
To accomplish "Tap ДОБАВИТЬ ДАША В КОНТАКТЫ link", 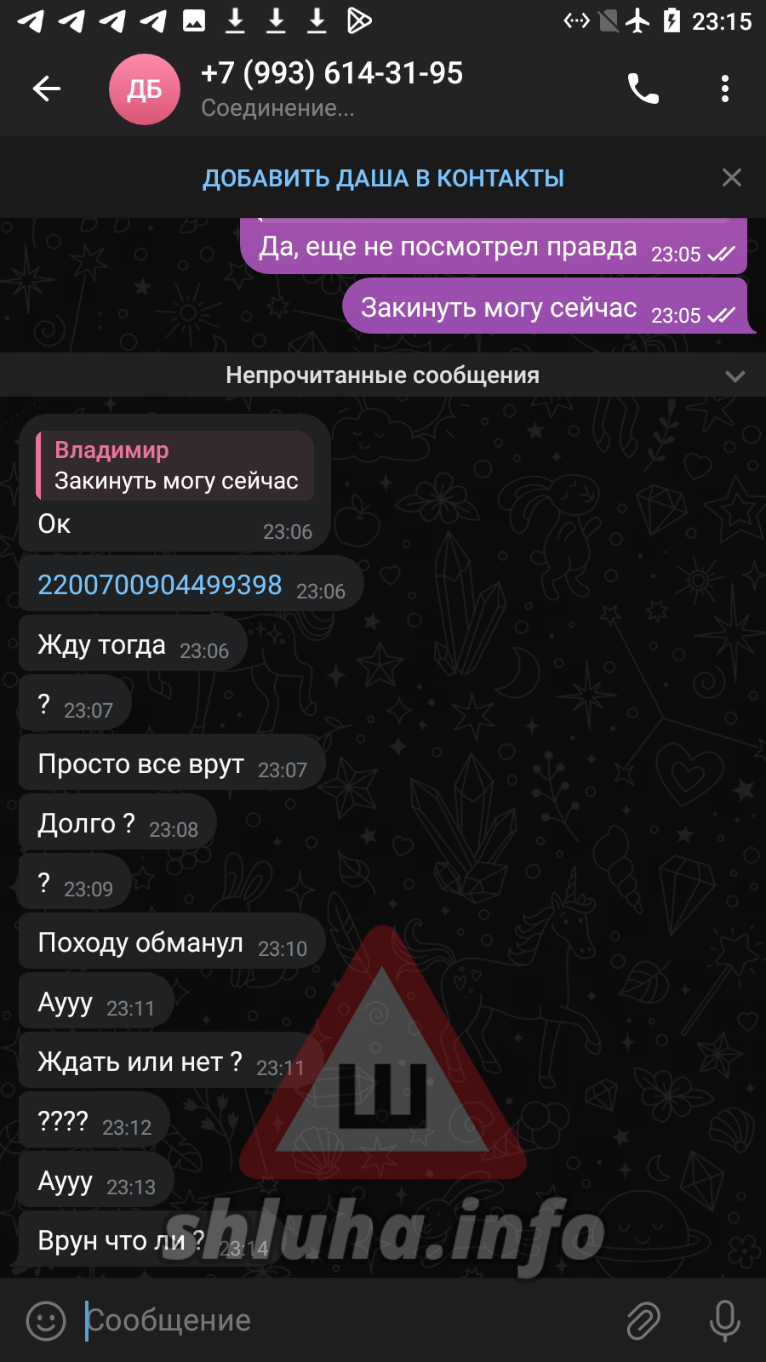I will [x=383, y=178].
